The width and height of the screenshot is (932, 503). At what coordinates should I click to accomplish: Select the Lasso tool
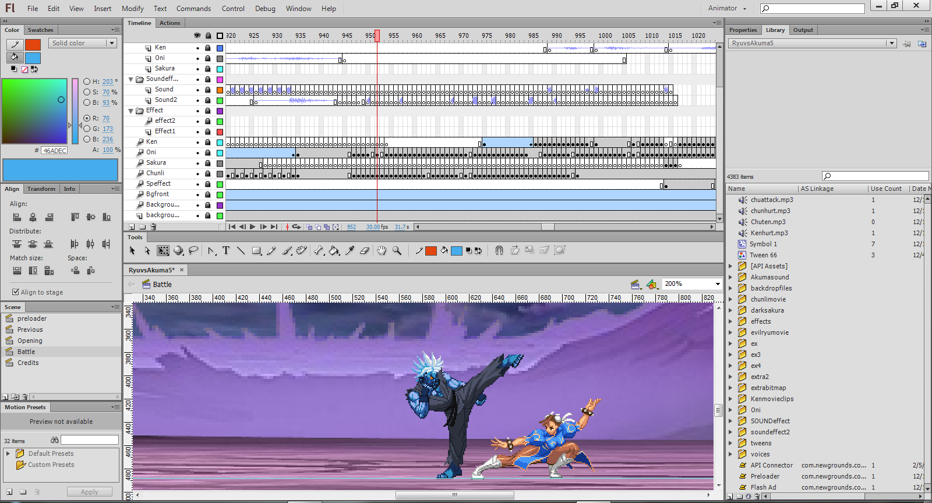point(193,250)
